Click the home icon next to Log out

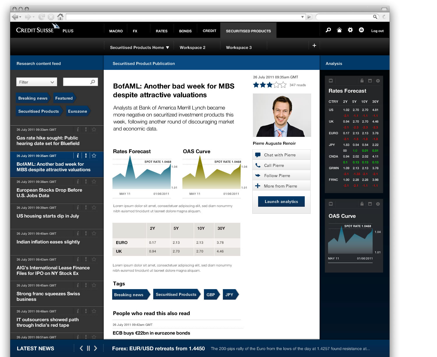(339, 30)
